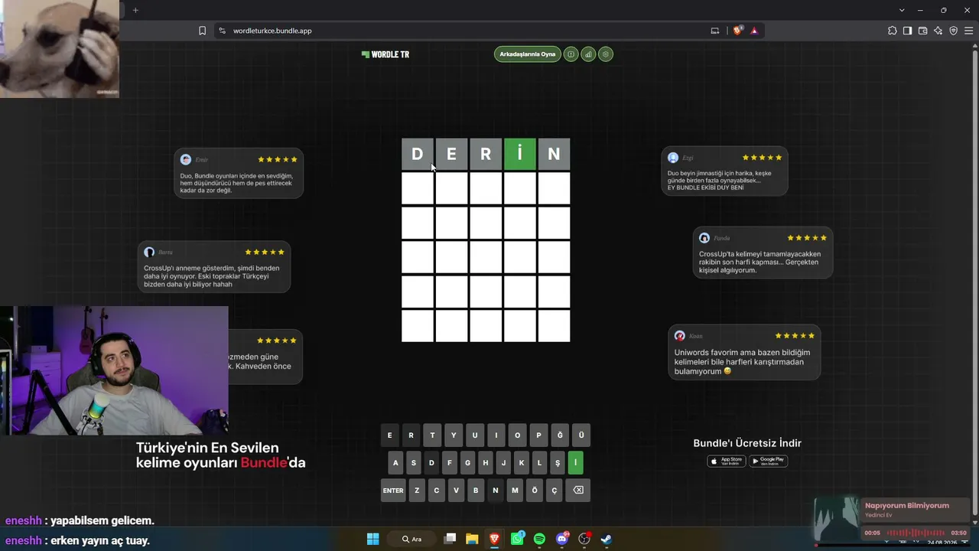Screen dimensions: 979x551
Task: Tap the Ö key on the on-screen keyboard
Action: click(535, 491)
